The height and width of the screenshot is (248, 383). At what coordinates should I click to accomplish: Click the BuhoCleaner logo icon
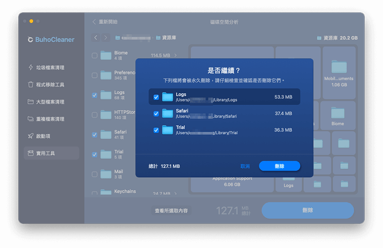(30, 39)
